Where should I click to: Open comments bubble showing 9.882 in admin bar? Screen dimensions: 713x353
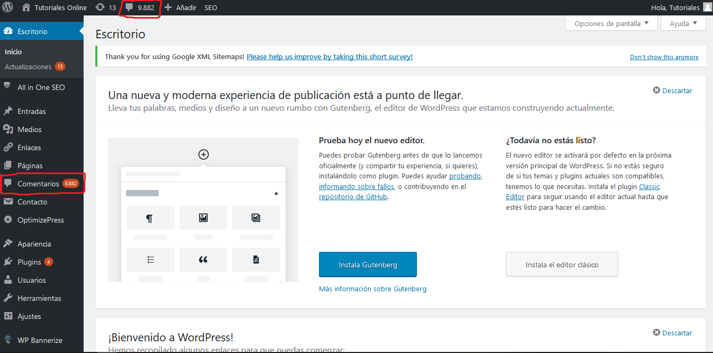click(129, 7)
